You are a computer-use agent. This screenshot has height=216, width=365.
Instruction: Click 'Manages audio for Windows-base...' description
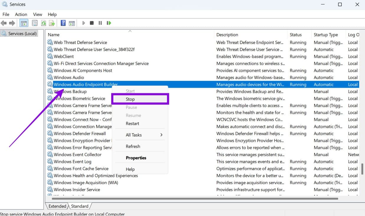click(251, 78)
